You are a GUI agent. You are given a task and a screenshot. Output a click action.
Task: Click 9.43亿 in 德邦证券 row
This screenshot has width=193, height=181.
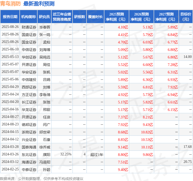pyautogui.click(x=148, y=125)
